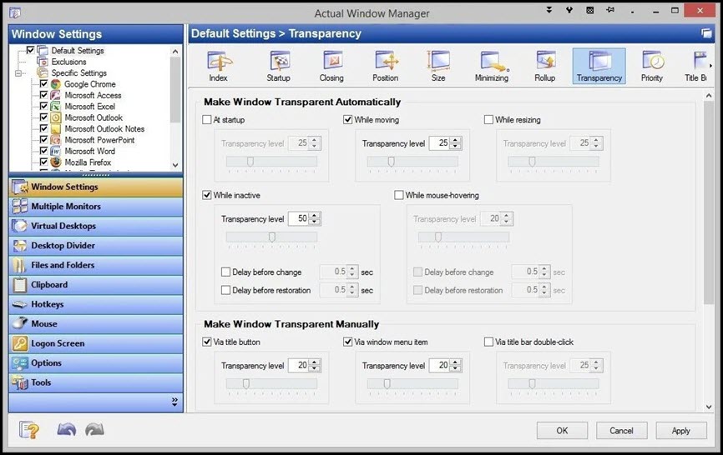Viewport: 723px width, 455px height.
Task: Click the Apply button
Action: pos(681,431)
